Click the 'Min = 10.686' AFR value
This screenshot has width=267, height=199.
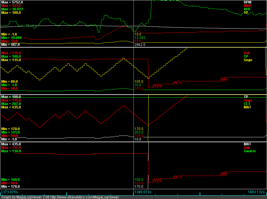pos(12,38)
